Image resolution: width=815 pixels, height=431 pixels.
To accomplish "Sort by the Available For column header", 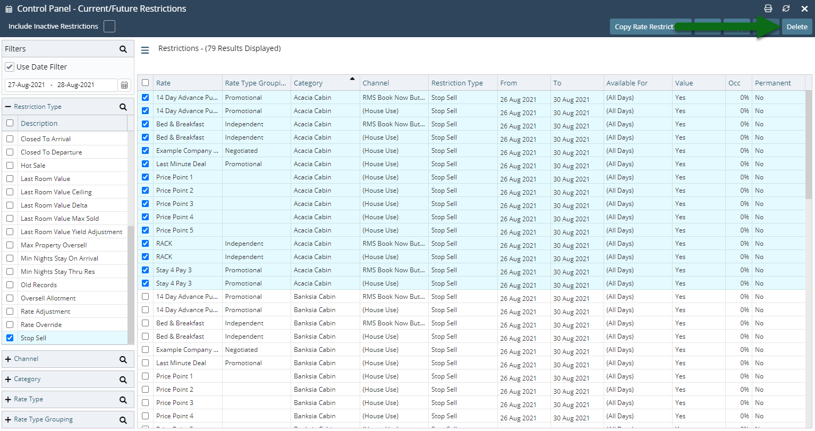I will tap(638, 83).
